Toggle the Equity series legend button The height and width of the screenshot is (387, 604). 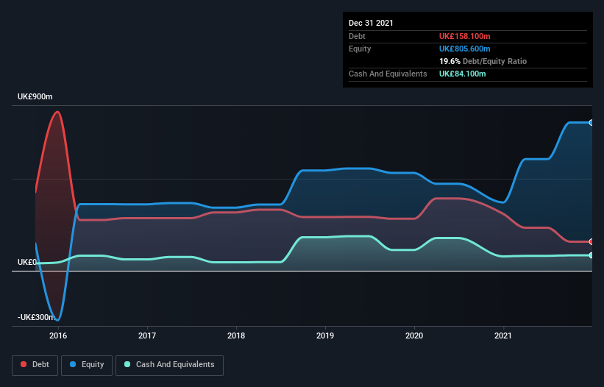tap(87, 365)
